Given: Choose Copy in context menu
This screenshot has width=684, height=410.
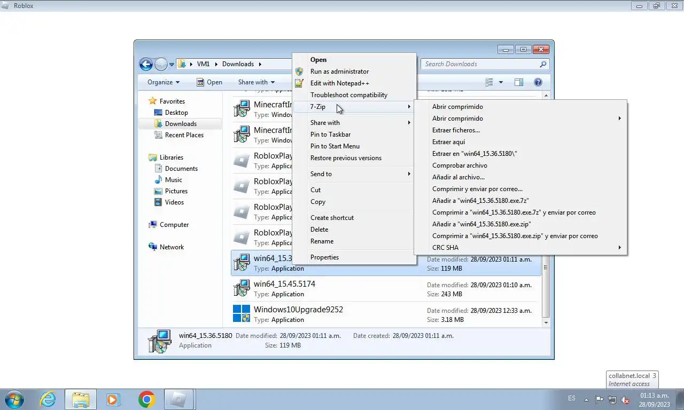Looking at the screenshot, I should (x=354, y=202).
